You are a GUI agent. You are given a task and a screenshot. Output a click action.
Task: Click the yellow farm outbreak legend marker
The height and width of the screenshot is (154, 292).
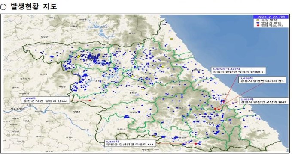(x=258, y=20)
